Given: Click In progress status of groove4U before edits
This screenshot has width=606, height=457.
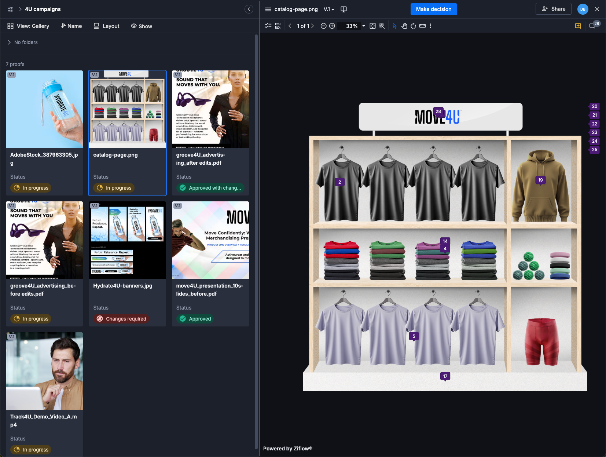Looking at the screenshot, I should point(31,319).
